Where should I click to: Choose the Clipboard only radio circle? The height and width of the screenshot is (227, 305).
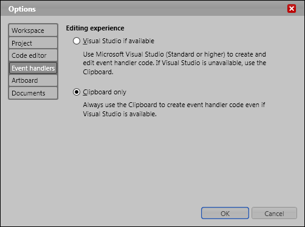77,92
